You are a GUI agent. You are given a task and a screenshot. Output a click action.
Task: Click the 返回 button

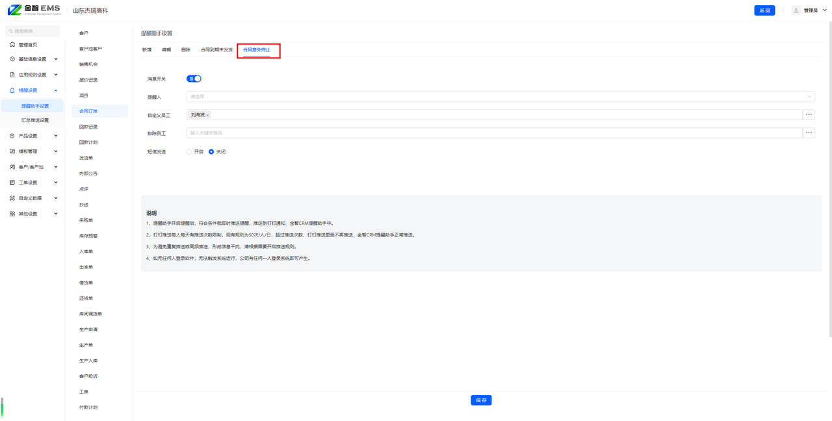(x=764, y=10)
